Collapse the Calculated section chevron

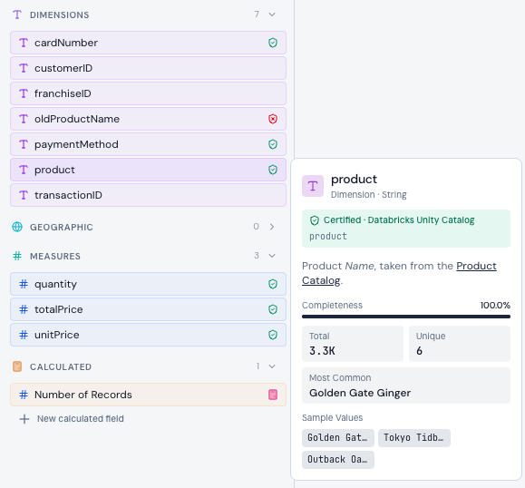click(272, 366)
